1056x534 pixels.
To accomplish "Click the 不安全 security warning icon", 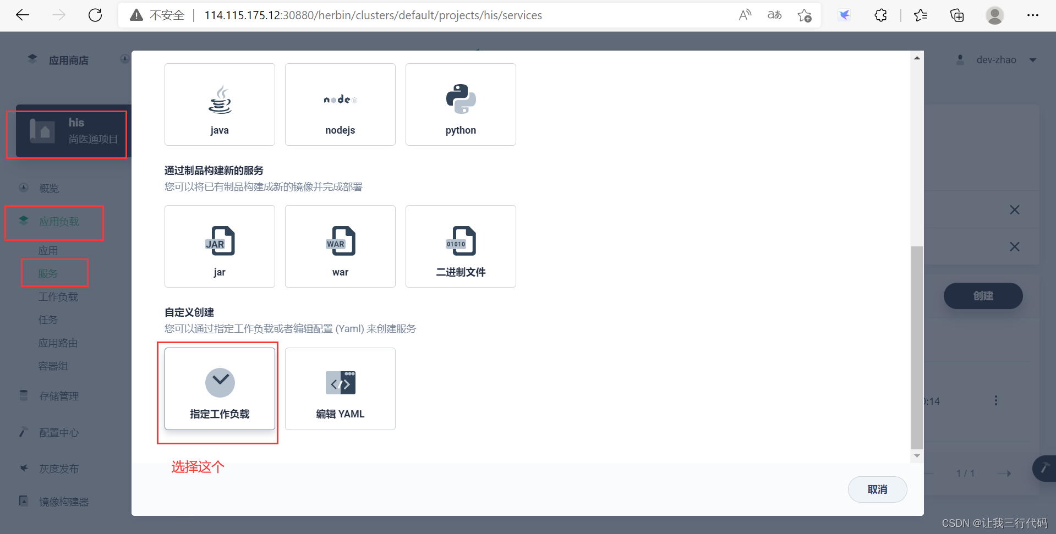I will [136, 15].
